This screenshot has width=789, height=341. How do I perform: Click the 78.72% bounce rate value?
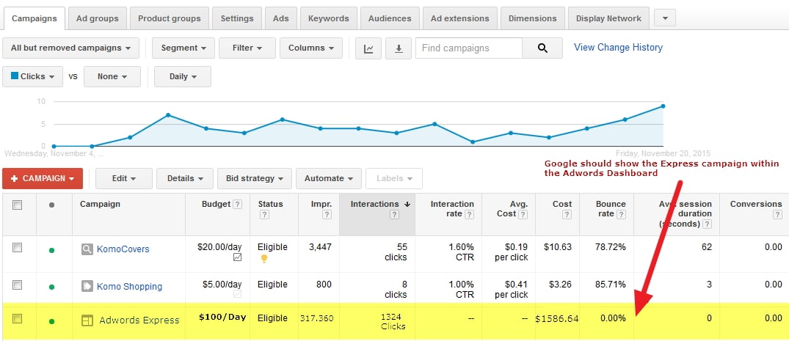(x=610, y=247)
